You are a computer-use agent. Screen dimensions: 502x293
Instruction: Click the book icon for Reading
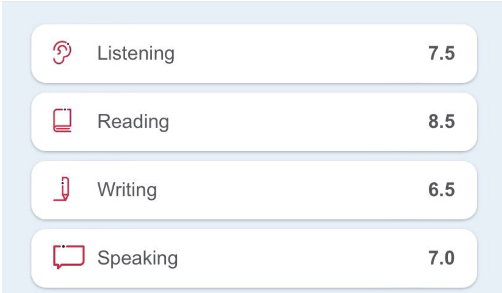point(62,121)
